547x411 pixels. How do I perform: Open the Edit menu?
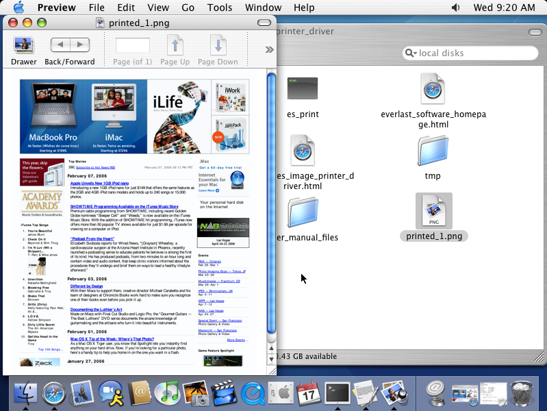[126, 8]
